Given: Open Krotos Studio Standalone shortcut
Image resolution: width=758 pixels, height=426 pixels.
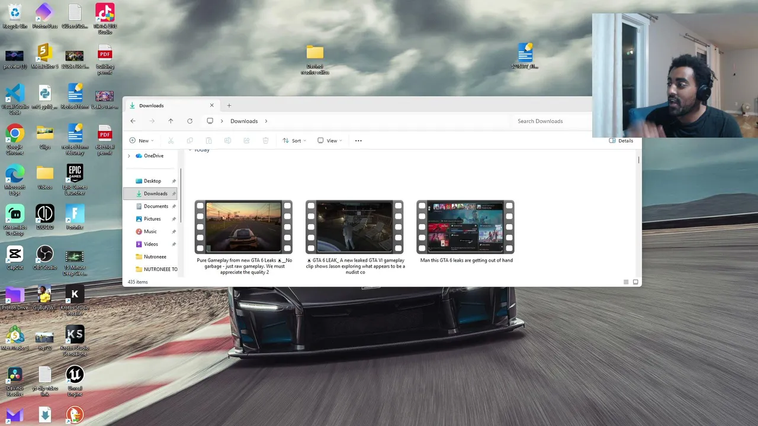Looking at the screenshot, I should pos(75,340).
